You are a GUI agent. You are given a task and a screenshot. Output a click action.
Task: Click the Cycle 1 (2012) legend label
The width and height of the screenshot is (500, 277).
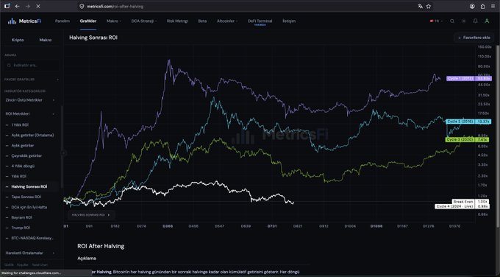click(460, 79)
